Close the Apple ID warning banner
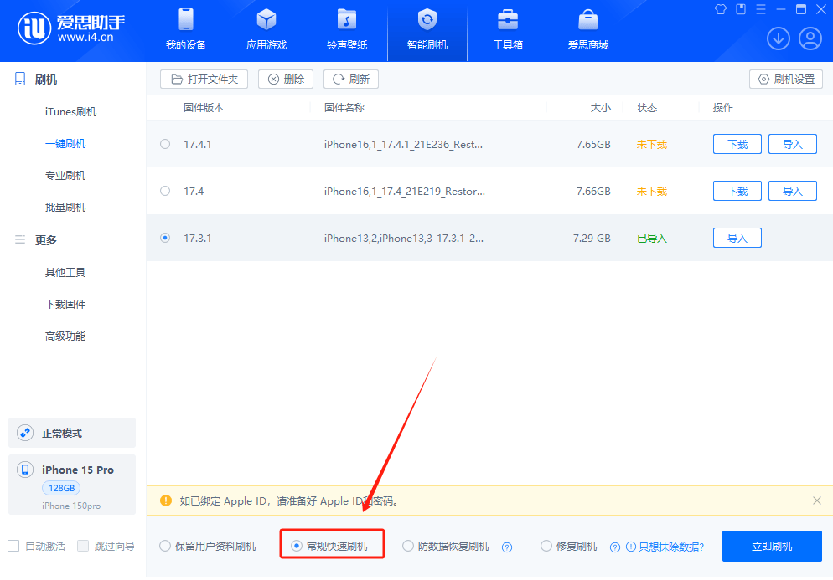833x580 pixels. coord(817,500)
